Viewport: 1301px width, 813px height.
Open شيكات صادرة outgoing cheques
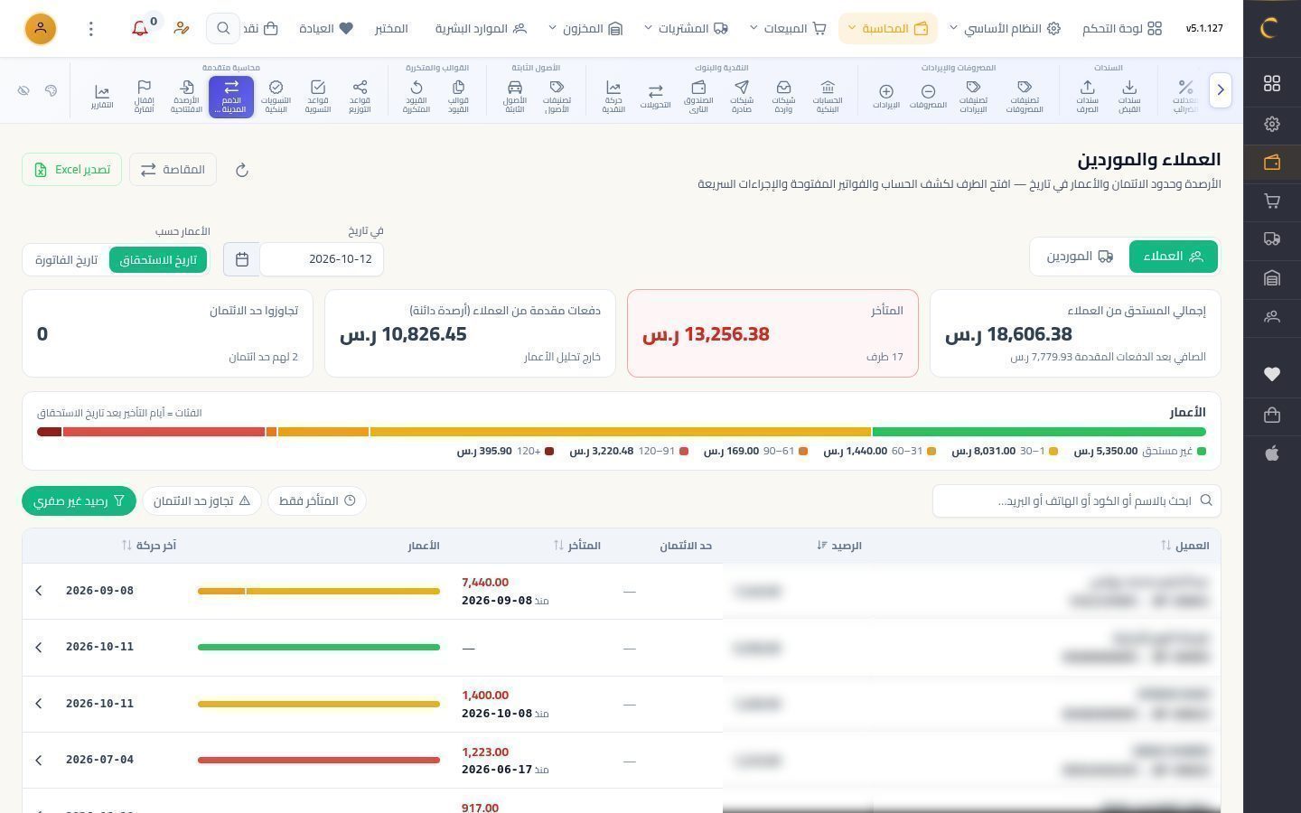(x=742, y=96)
